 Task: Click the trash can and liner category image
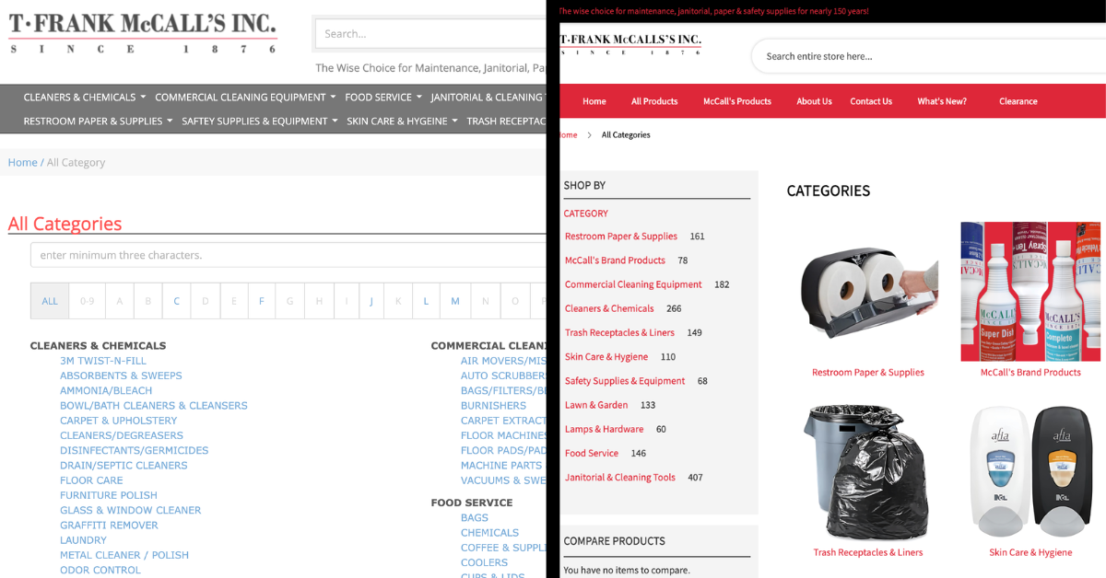[865, 471]
